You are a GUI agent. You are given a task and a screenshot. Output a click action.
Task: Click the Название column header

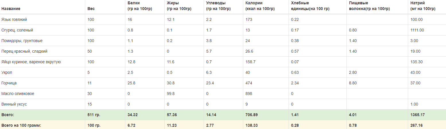coord(11,9)
